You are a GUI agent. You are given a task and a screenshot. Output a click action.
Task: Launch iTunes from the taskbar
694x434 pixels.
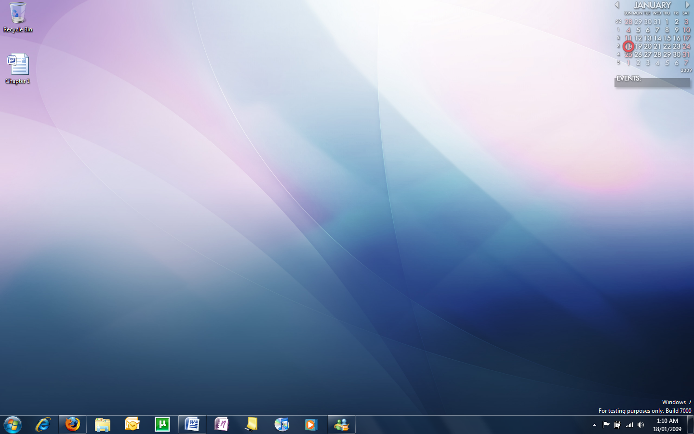pyautogui.click(x=281, y=425)
